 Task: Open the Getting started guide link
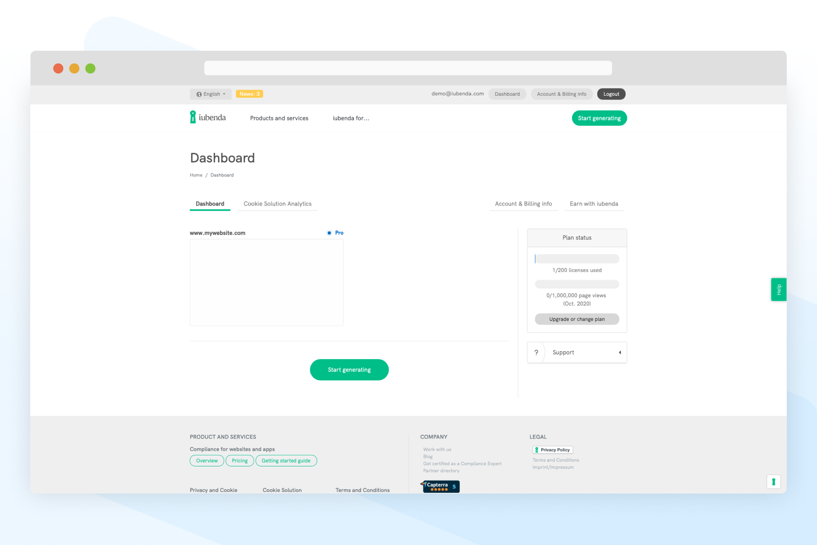(286, 461)
